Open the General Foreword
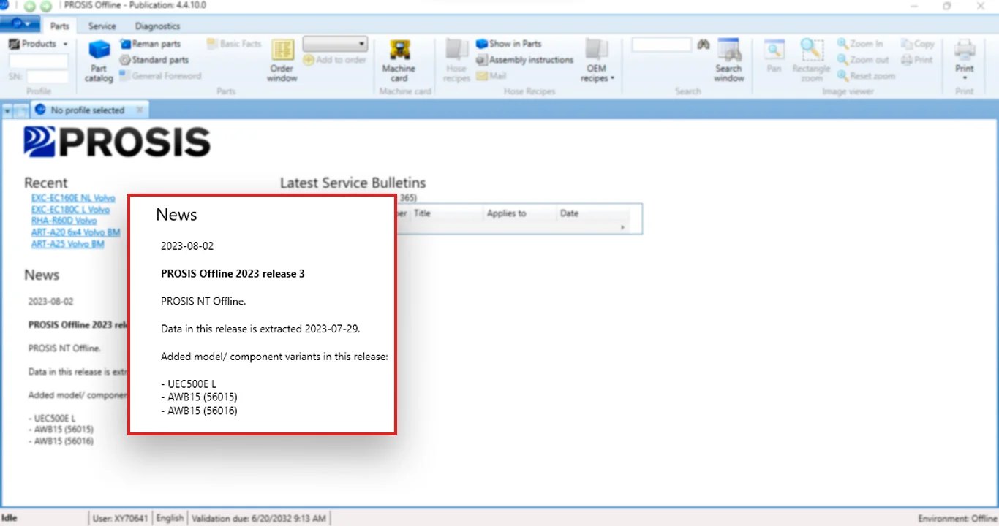The image size is (999, 526). pyautogui.click(x=160, y=75)
